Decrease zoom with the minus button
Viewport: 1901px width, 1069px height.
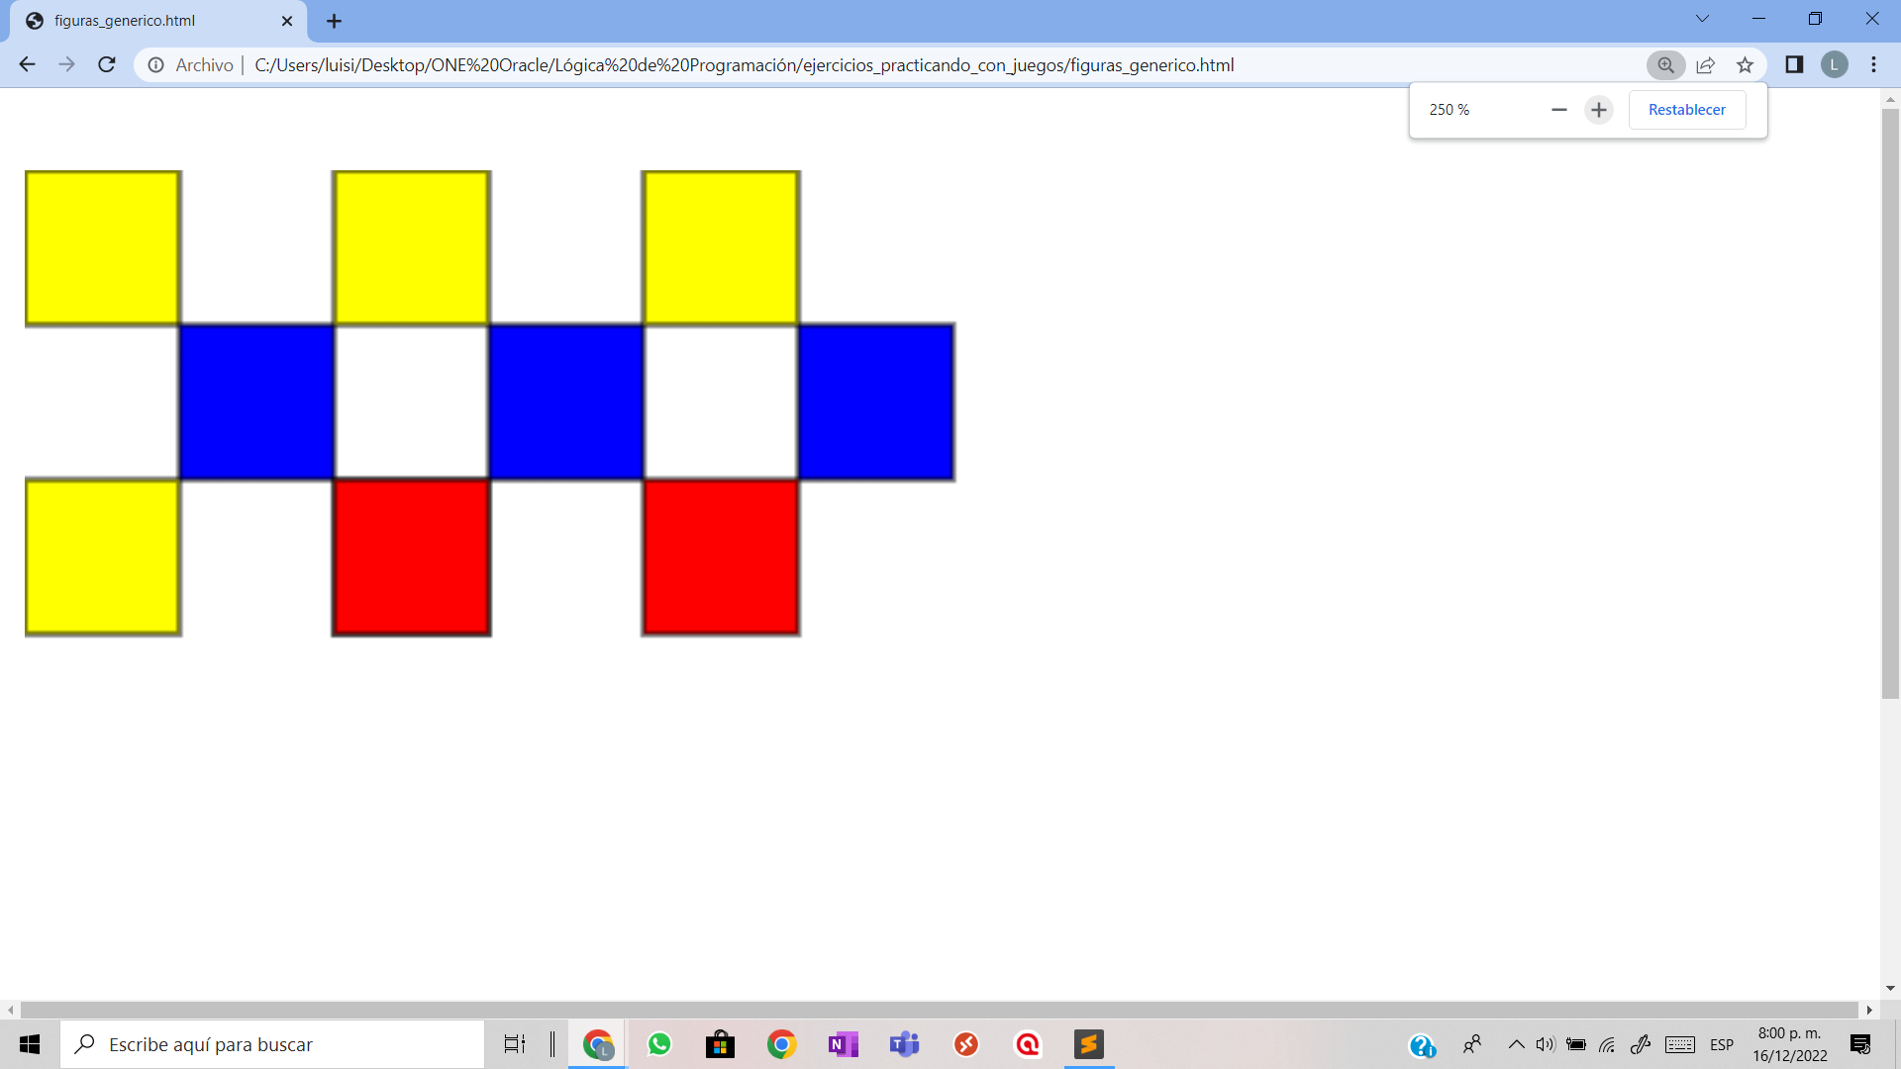(1559, 109)
